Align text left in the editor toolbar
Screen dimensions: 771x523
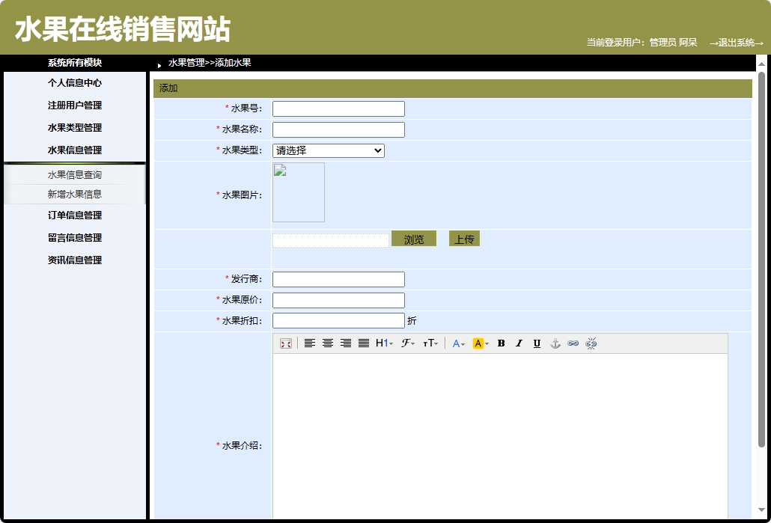[x=309, y=343]
